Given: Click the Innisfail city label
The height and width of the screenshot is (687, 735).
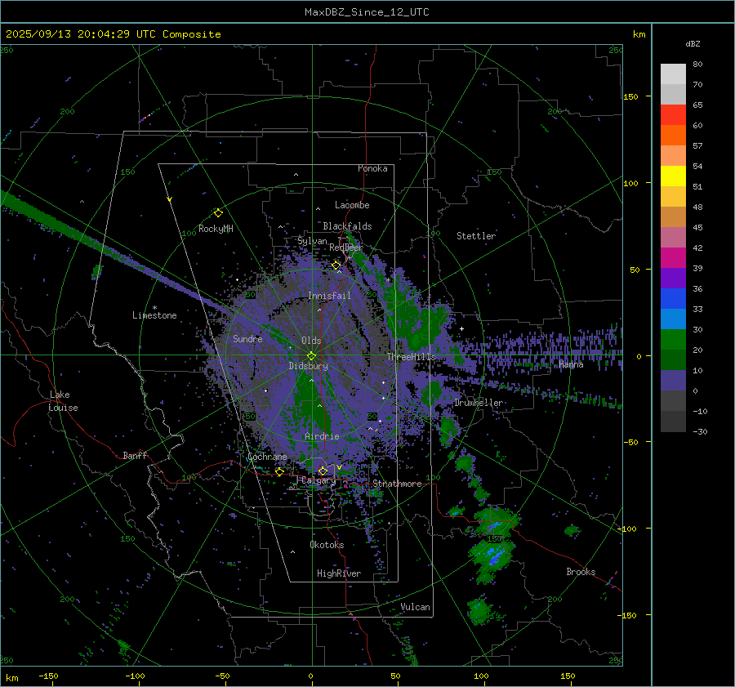Looking at the screenshot, I should click(329, 296).
